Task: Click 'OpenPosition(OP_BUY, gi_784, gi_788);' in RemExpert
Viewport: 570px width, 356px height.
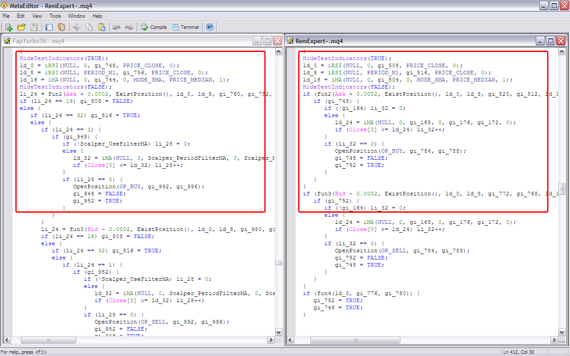Action: click(400, 151)
